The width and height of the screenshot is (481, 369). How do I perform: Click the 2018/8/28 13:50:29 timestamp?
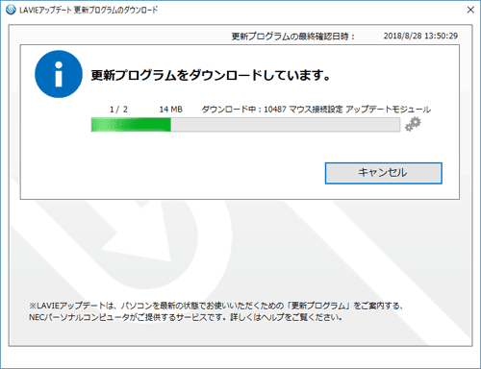pyautogui.click(x=420, y=36)
